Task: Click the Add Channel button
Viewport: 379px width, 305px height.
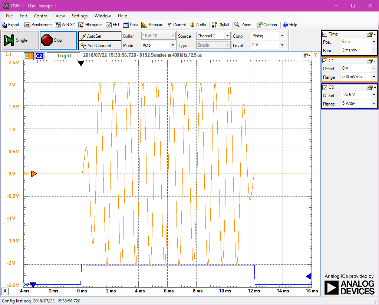Action: (100, 46)
